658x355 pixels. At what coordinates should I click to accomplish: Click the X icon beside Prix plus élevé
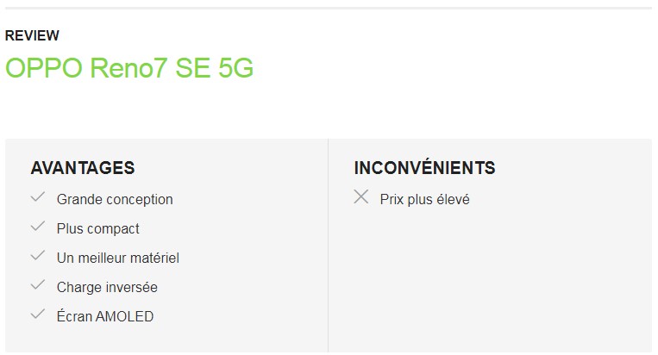361,197
